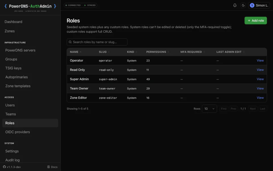Select Roles in sidebar
The width and height of the screenshot is (273, 171).
pyautogui.click(x=30, y=123)
